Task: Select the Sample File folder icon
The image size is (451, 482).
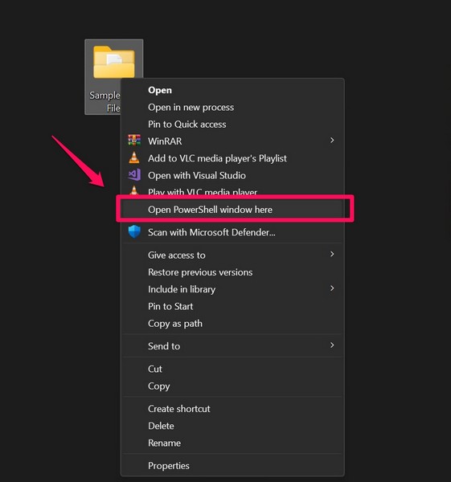Action: coord(114,62)
